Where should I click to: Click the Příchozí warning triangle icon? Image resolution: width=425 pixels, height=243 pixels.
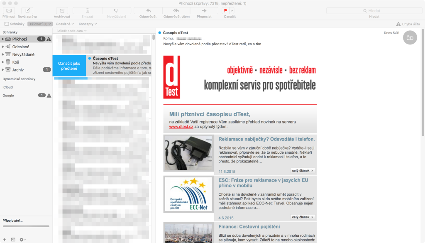[49, 39]
